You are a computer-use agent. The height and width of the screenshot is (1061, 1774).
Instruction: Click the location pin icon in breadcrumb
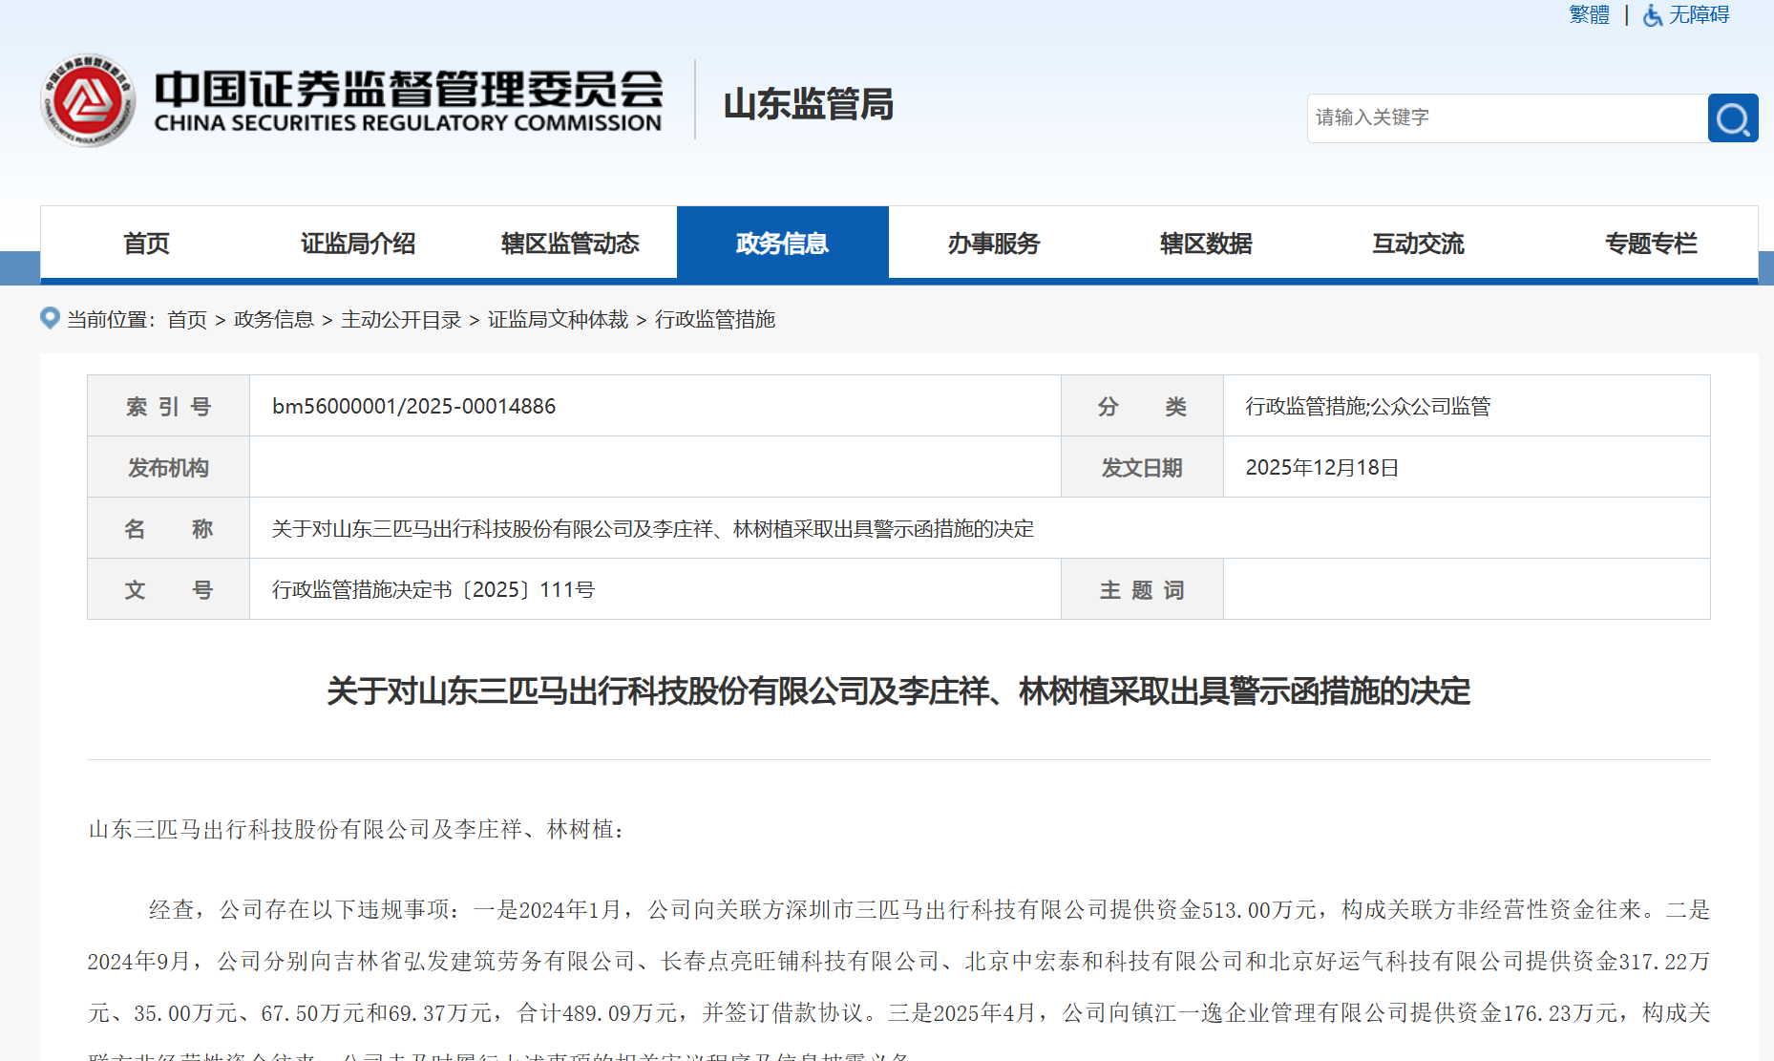50,318
